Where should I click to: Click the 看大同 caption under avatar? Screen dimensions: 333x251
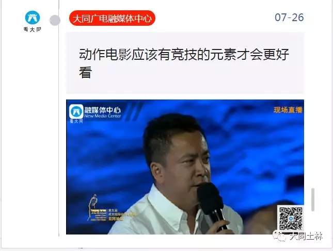tap(33, 29)
